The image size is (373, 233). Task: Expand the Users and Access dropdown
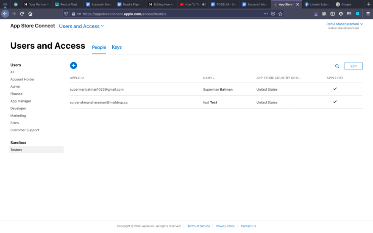pos(81,26)
